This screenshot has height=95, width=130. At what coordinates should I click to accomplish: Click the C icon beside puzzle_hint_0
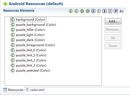pos(13,50)
